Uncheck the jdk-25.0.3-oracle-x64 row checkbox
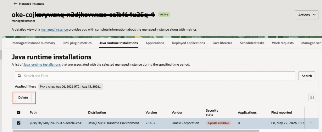 19,123
